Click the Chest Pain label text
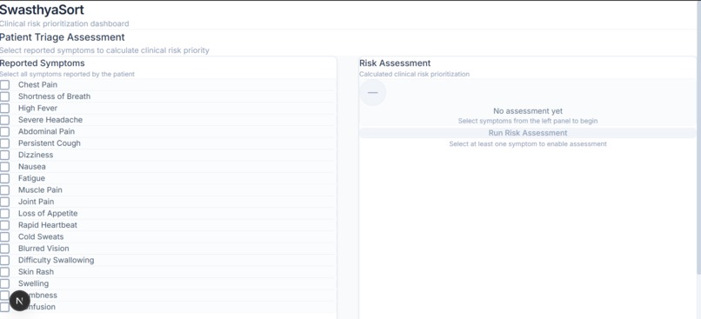 pyautogui.click(x=37, y=85)
